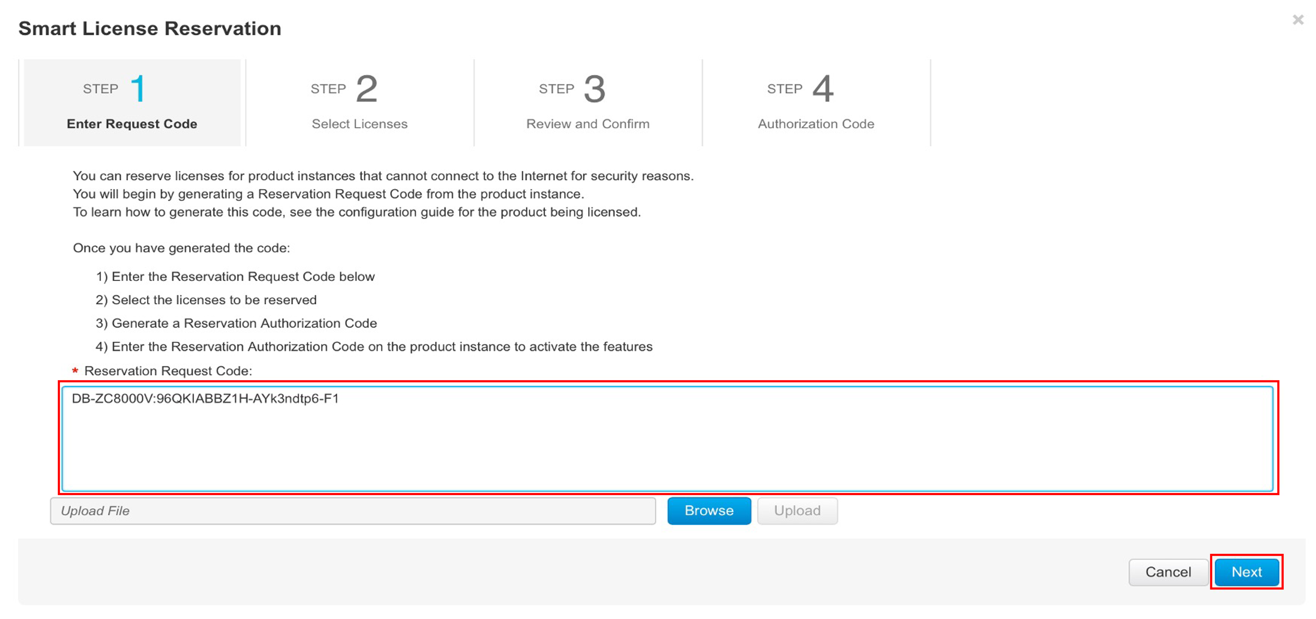Cancel the license reservation
Viewport: 1316px width, 619px height.
coord(1168,572)
